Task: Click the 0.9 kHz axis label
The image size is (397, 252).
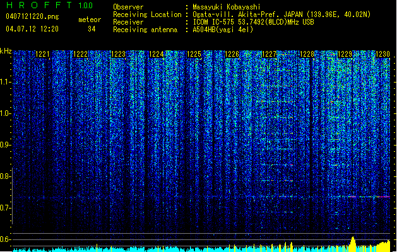Action: coord(5,145)
